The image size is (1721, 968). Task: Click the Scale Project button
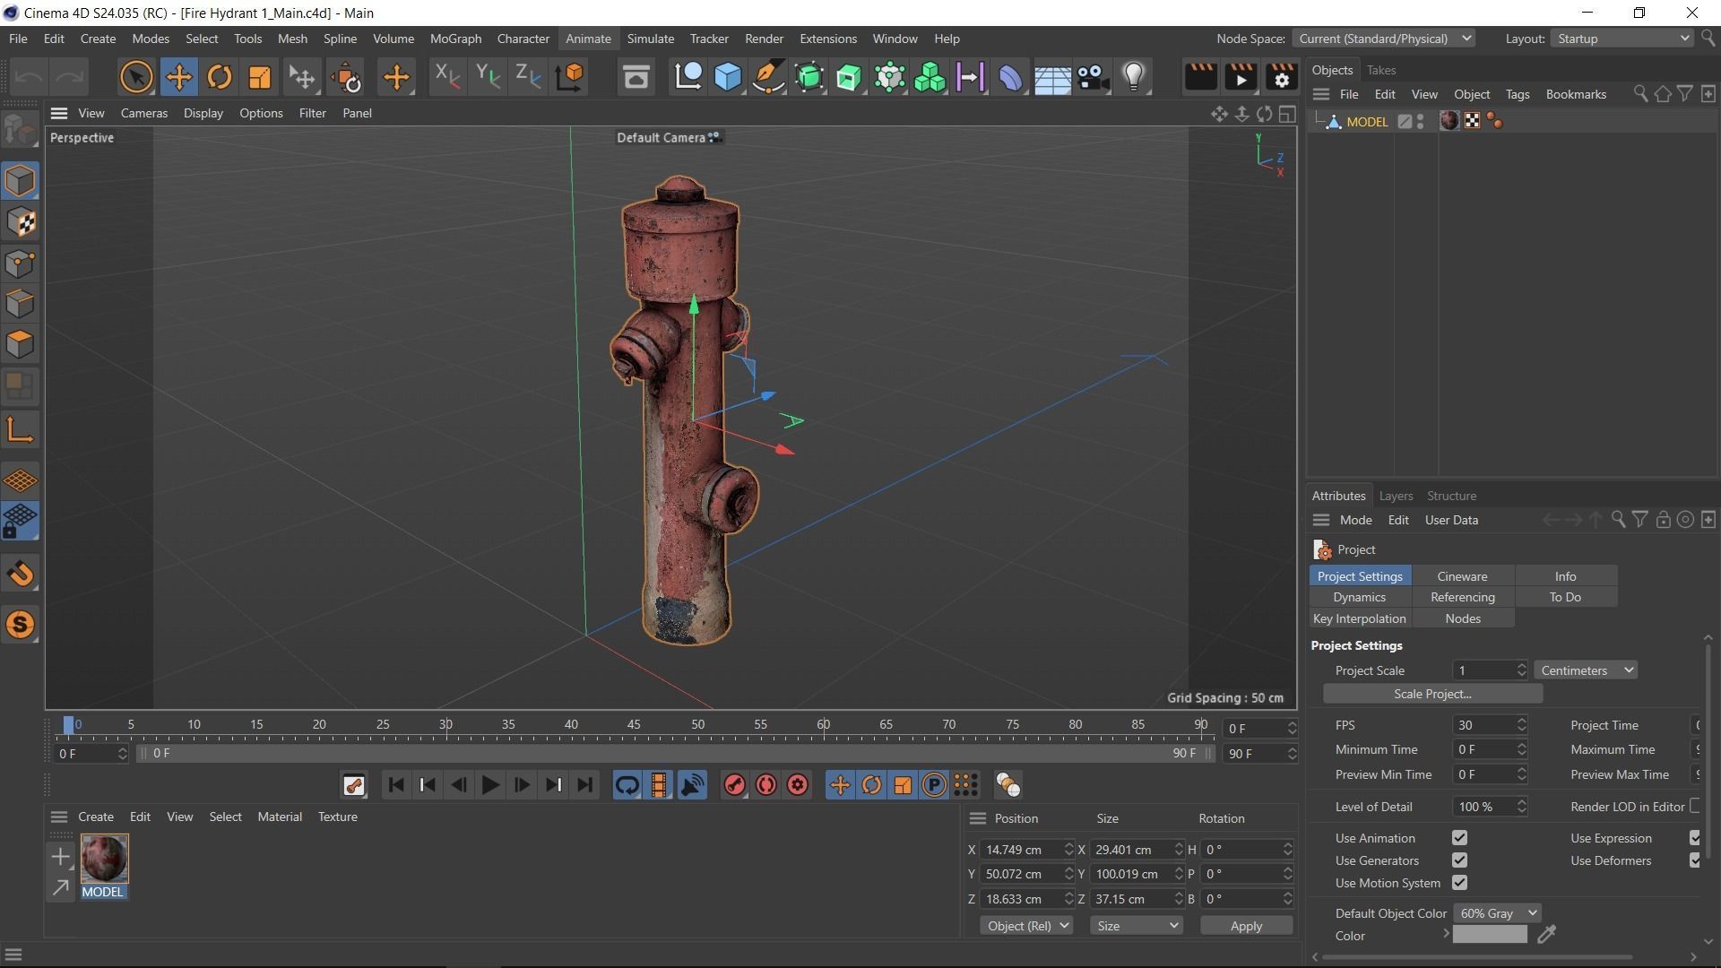(1432, 694)
